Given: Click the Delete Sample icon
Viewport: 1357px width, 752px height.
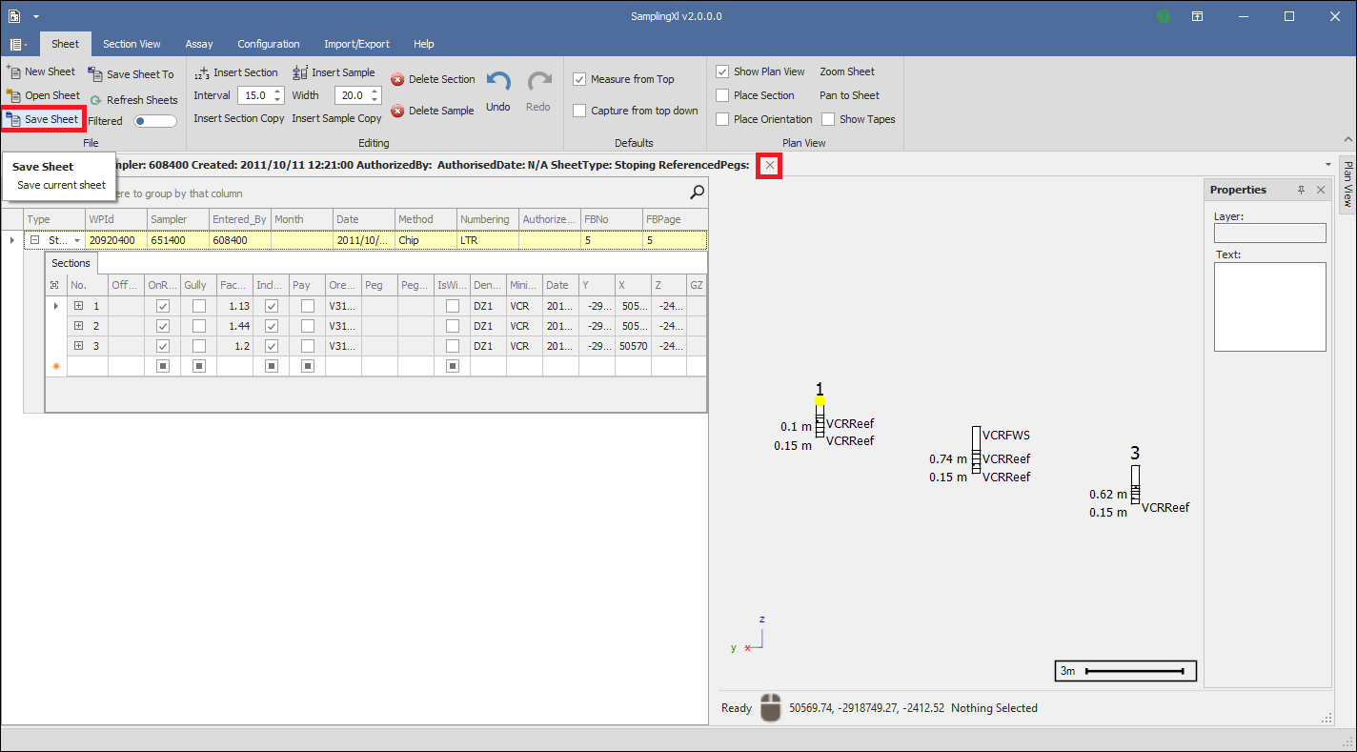Looking at the screenshot, I should [397, 112].
